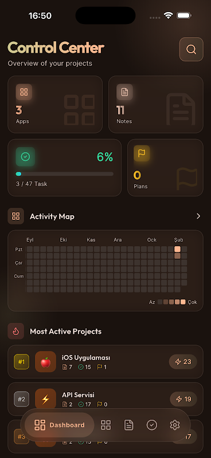Select the brightest Şub activity cell

(177, 249)
